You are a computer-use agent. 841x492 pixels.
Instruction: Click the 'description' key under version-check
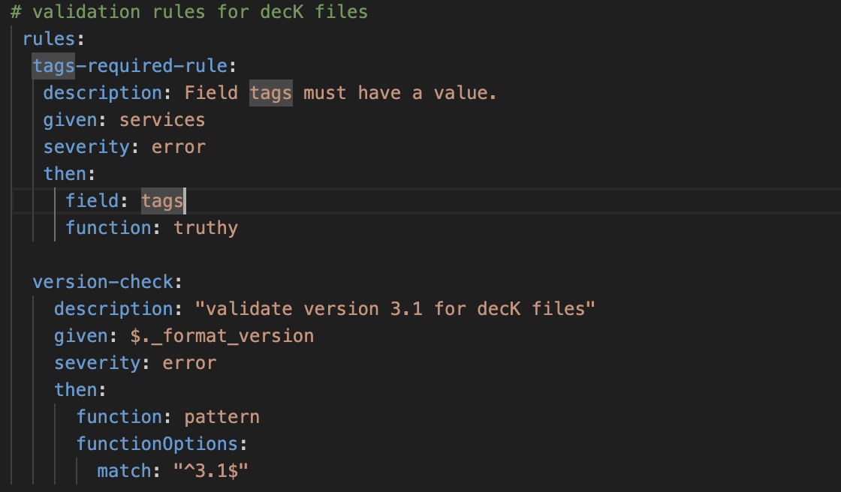pos(103,309)
